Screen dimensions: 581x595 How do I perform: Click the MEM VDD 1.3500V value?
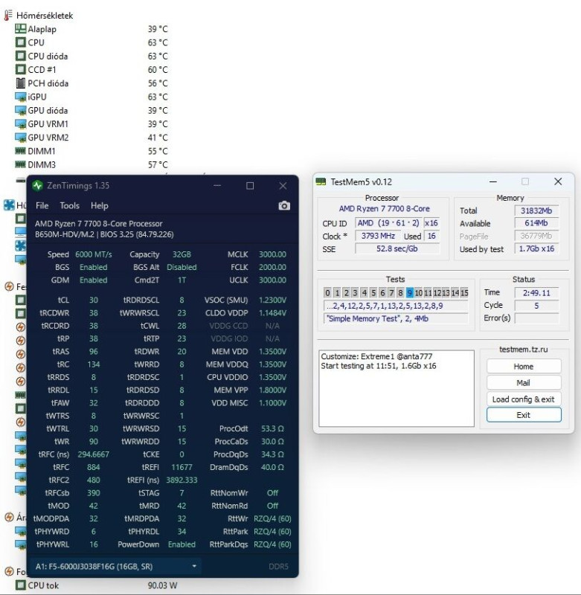click(x=272, y=351)
